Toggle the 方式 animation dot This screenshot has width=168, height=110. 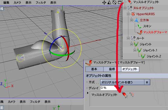point(87,82)
